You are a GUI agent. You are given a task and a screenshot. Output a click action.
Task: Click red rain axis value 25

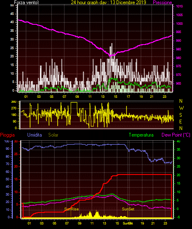point(16,154)
